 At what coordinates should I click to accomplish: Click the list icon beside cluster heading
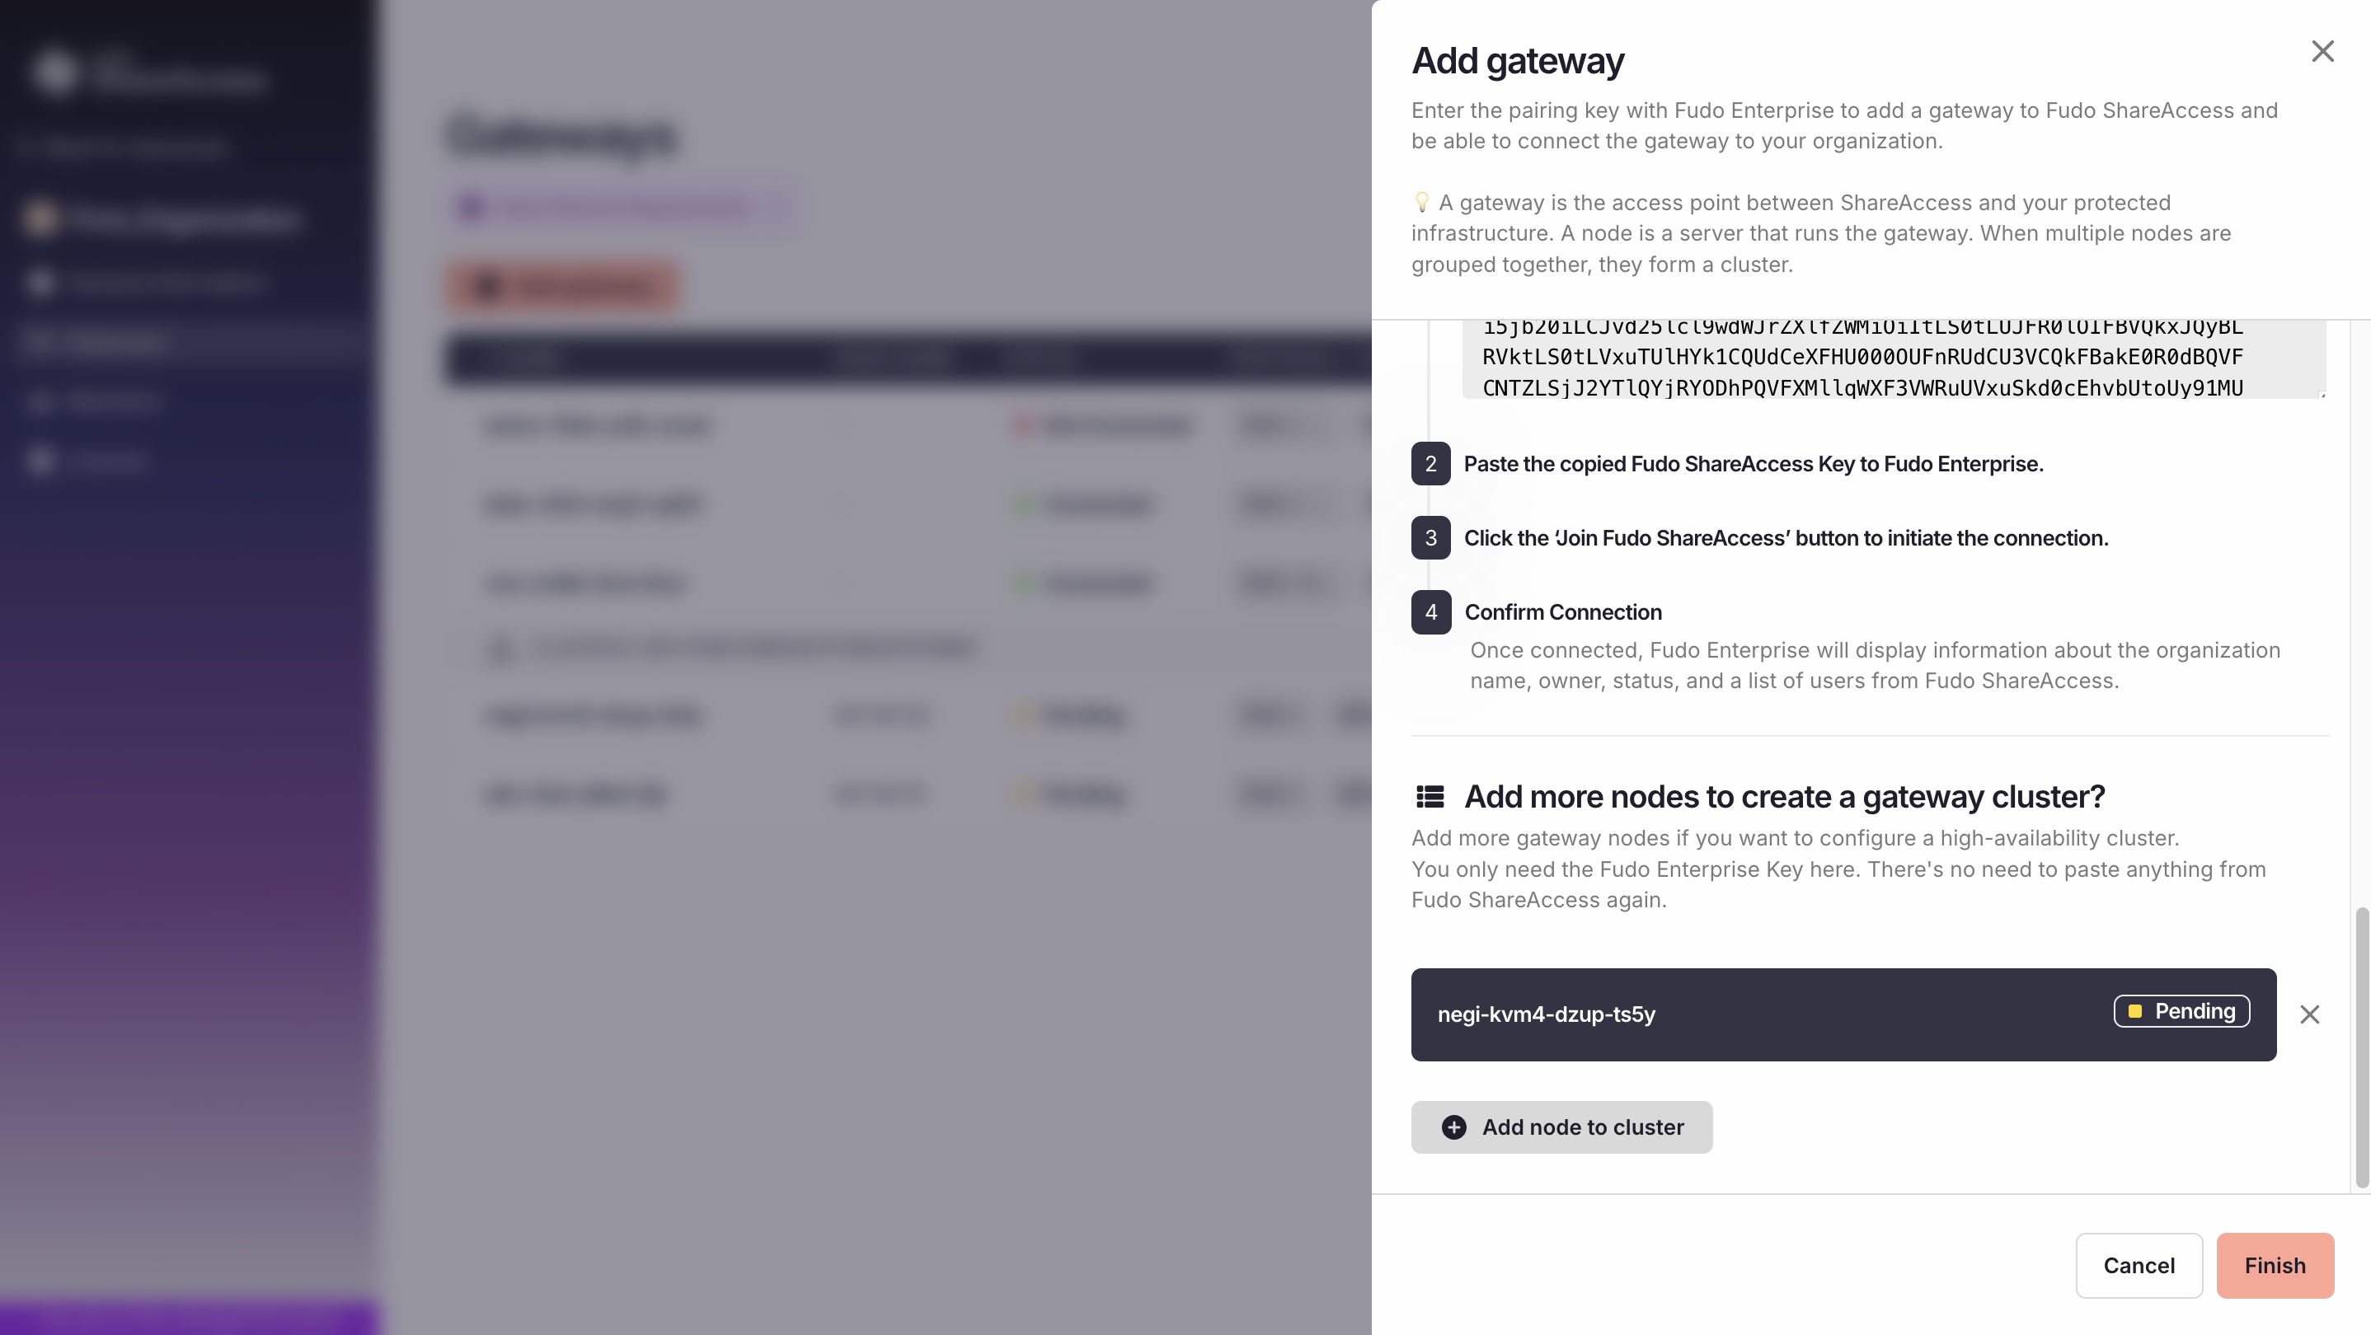pyautogui.click(x=1430, y=797)
